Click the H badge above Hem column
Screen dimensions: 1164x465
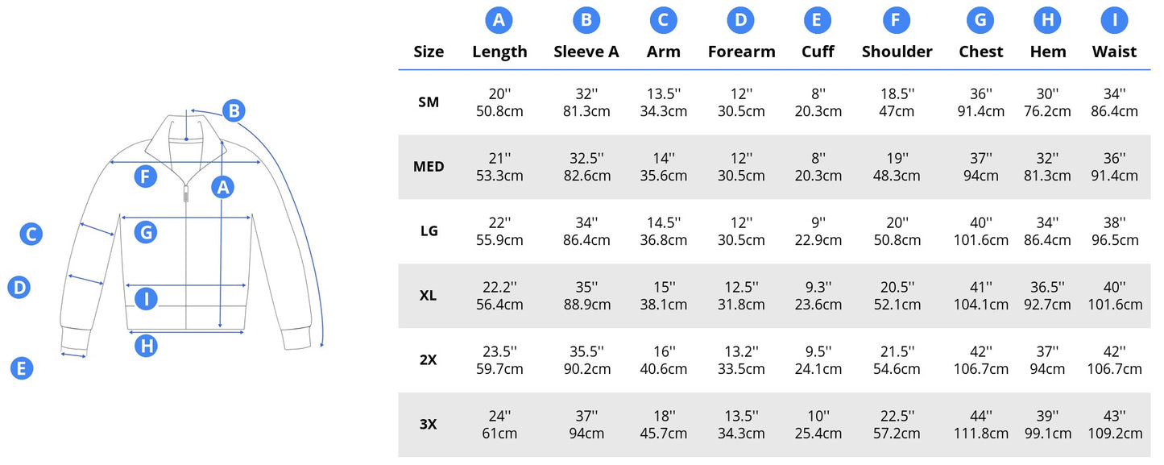[x=1047, y=20]
